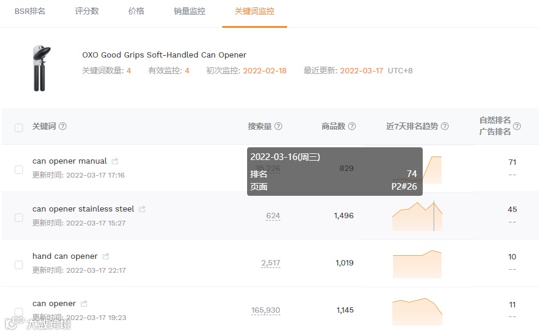Click product count 1,019
The width and height of the screenshot is (539, 334).
[x=345, y=263]
